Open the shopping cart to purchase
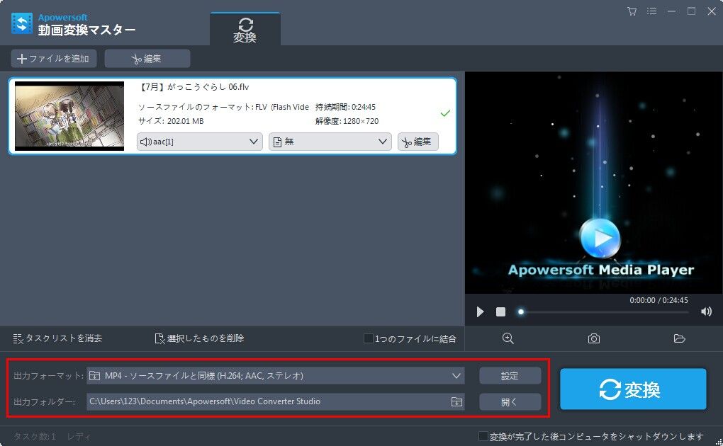Viewport: 723px width, 446px height. 631,11
